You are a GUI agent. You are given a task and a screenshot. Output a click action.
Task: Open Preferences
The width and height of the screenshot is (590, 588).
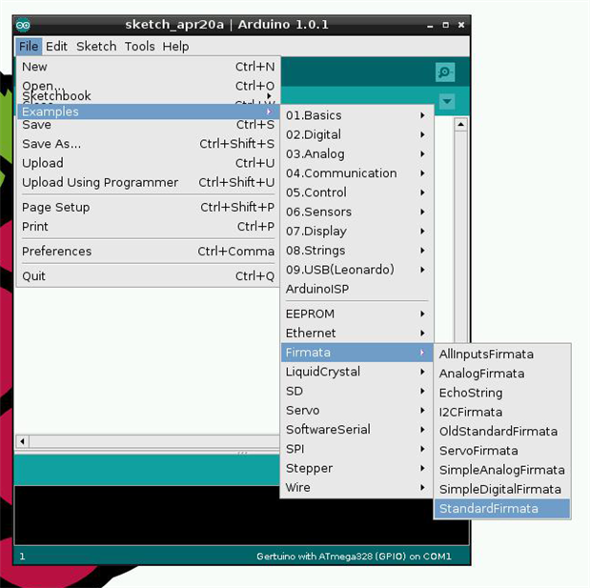tap(149, 251)
